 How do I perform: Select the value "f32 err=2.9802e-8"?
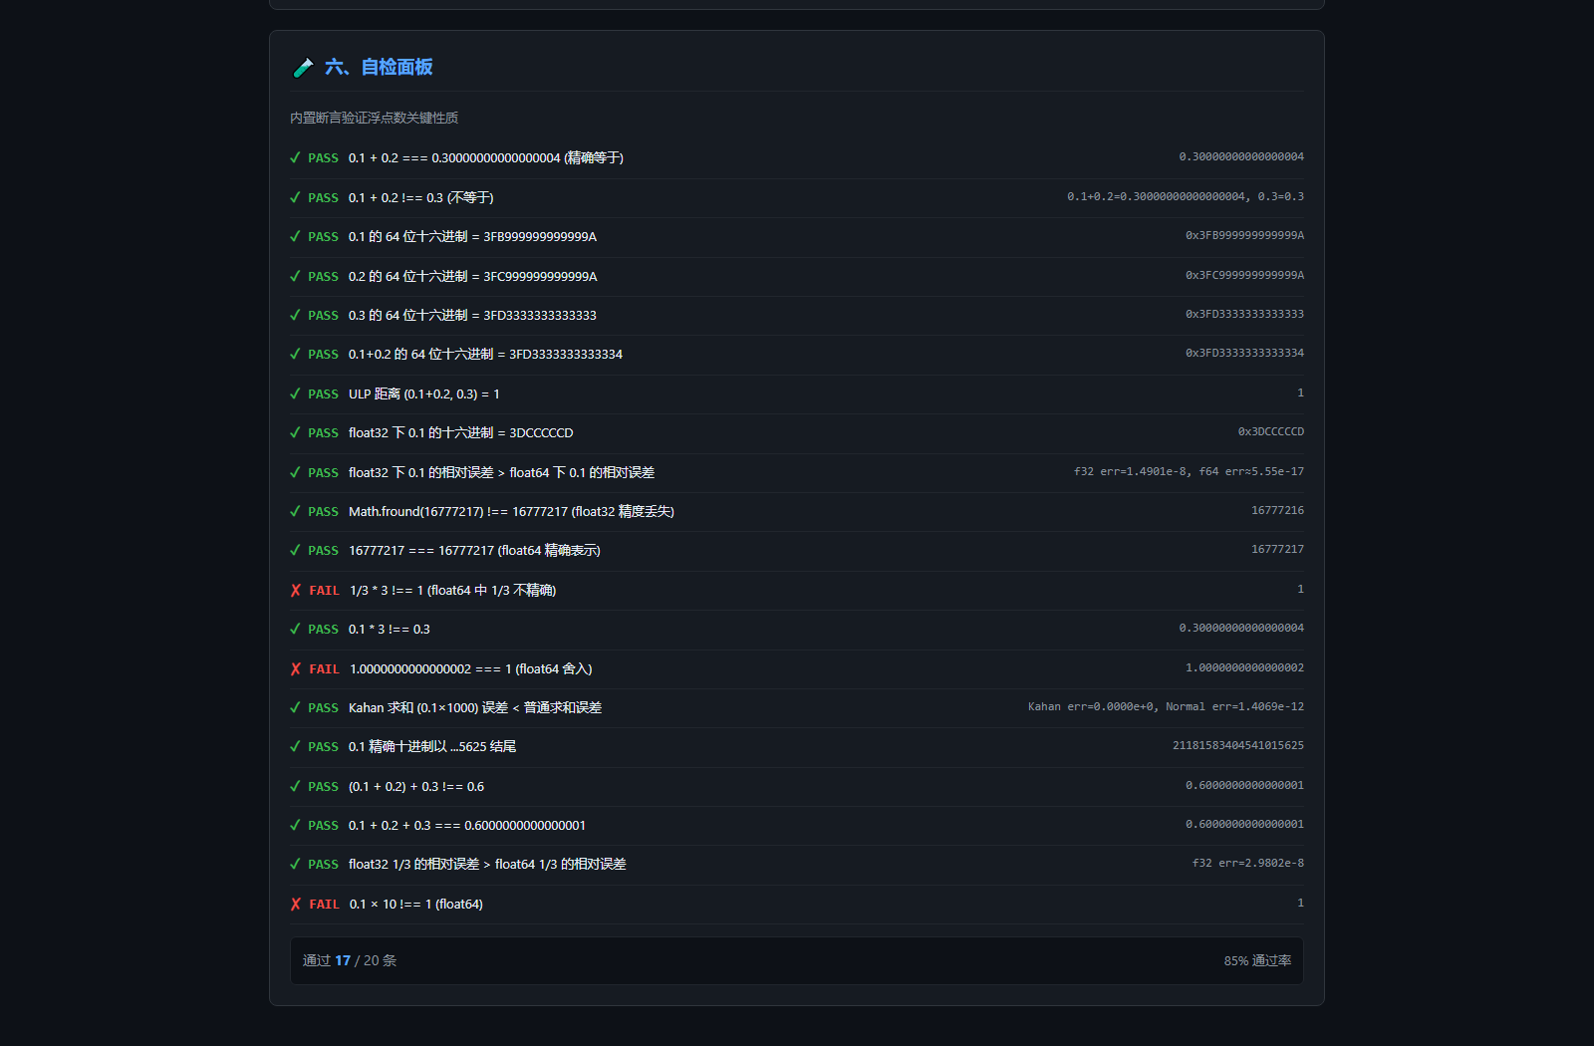[x=1248, y=864]
